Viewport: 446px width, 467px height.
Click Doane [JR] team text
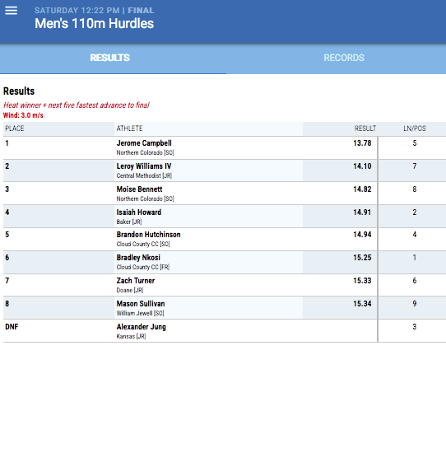click(130, 291)
